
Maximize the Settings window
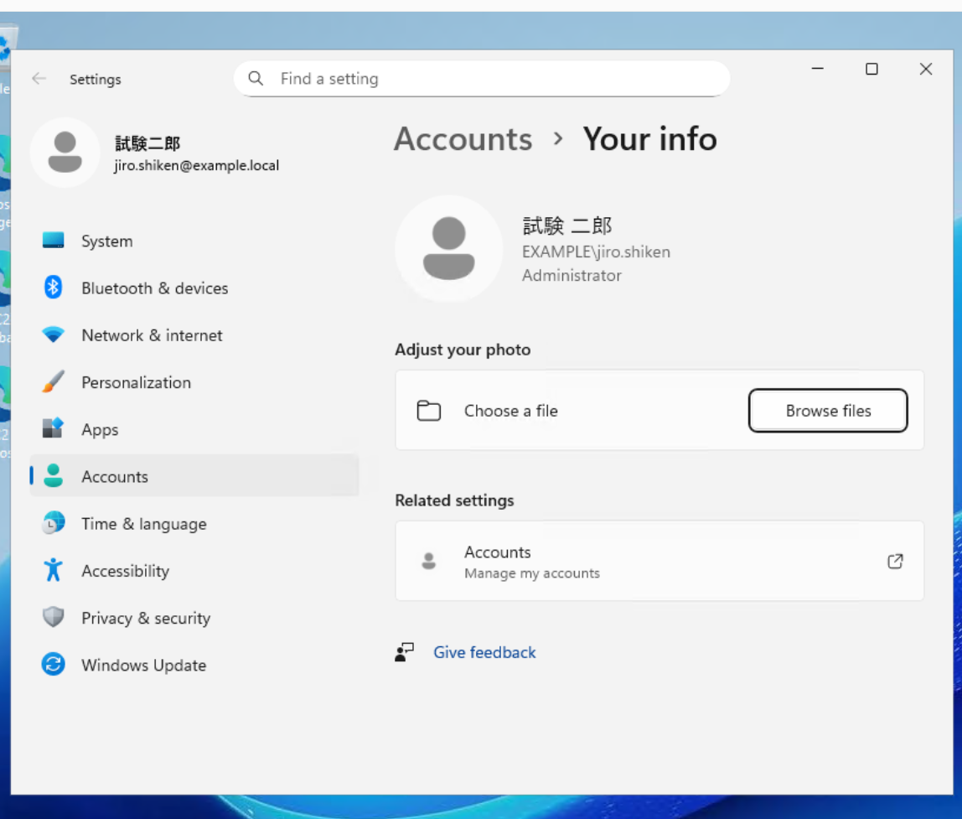click(x=871, y=70)
